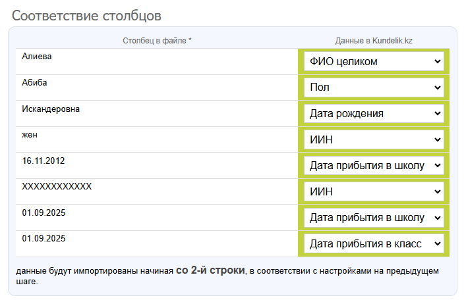Select the "Абиба" cell
This screenshot has width=466, height=300.
(35, 83)
